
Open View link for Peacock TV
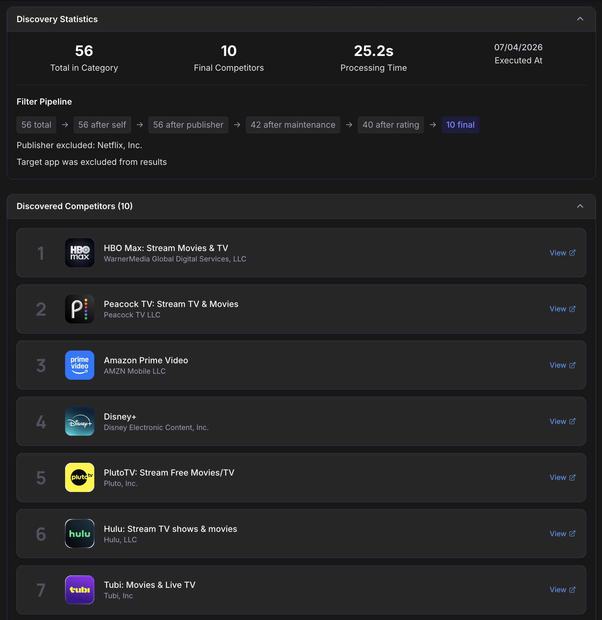(562, 309)
